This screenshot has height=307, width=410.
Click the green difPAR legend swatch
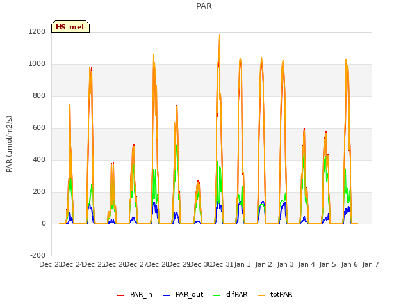point(217,295)
